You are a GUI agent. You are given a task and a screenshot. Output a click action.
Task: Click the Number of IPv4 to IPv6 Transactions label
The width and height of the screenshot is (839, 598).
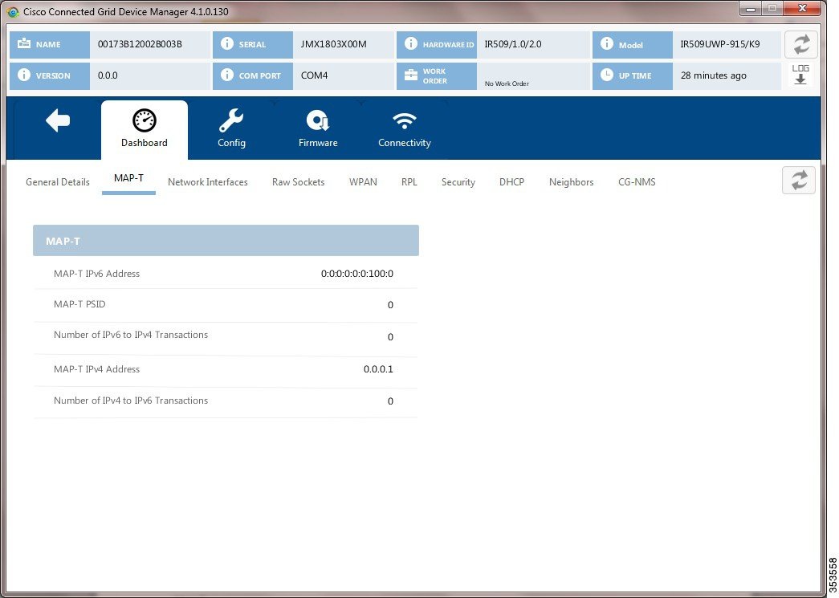(x=131, y=401)
